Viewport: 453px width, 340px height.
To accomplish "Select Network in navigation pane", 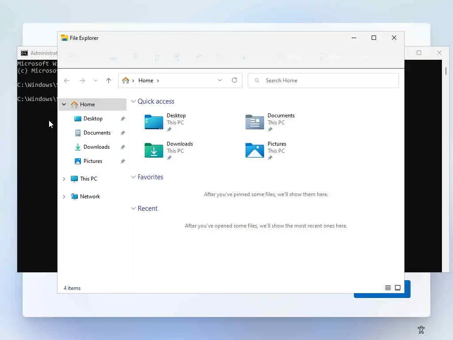I will coord(90,196).
